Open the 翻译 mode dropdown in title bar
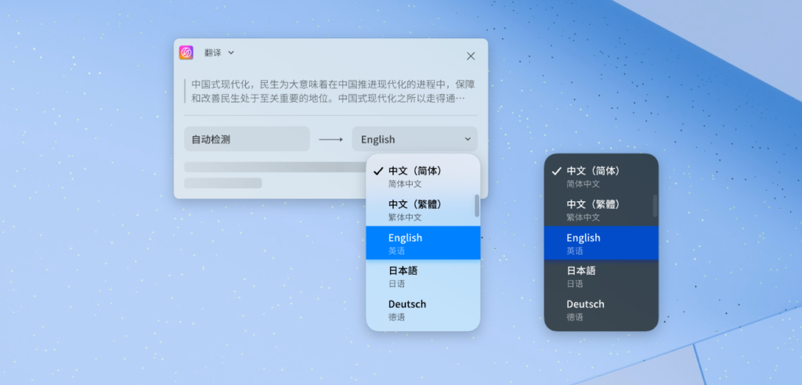The width and height of the screenshot is (802, 385). coord(219,52)
